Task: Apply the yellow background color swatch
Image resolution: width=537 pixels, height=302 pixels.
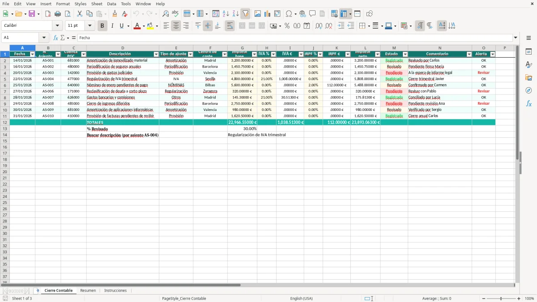Action: (150, 26)
